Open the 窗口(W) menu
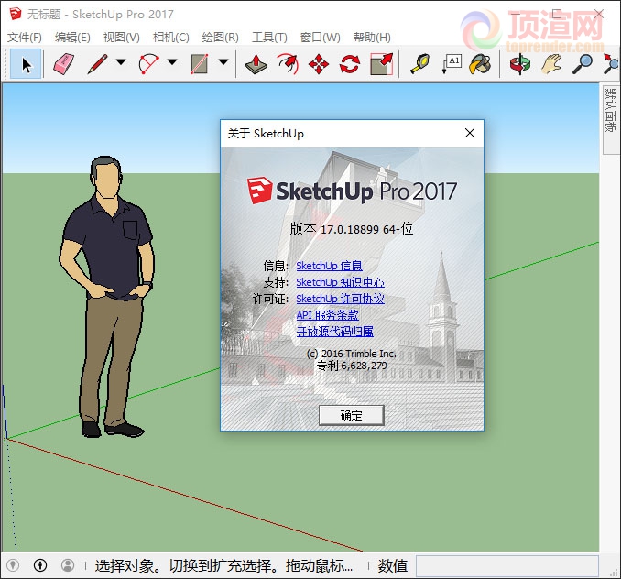 pyautogui.click(x=320, y=38)
